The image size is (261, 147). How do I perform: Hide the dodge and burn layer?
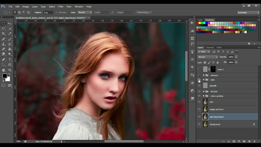tap(199, 109)
